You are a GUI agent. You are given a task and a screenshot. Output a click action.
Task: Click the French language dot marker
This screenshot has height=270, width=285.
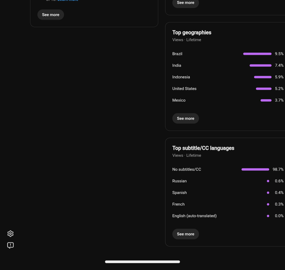268,204
